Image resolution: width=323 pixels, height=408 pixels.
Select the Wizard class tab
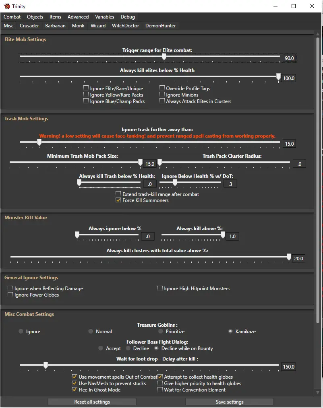98,26
